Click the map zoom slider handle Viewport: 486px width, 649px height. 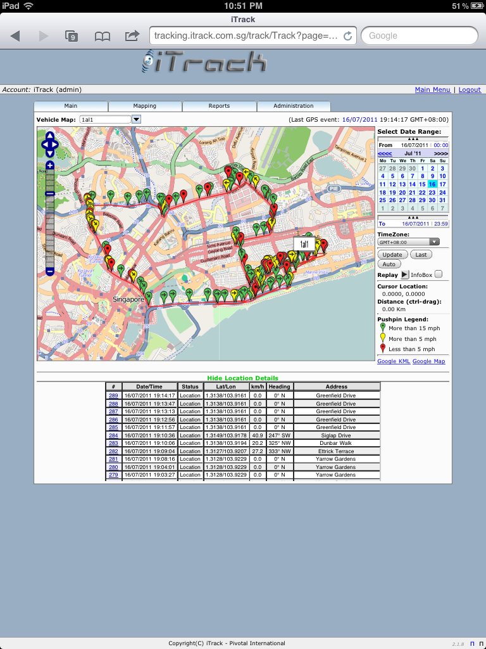[x=50, y=193]
